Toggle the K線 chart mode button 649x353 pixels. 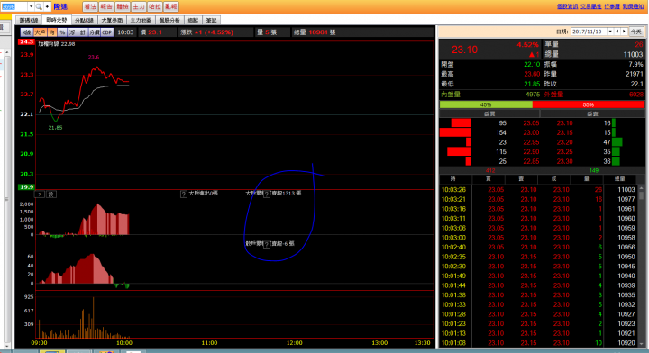coord(26,32)
